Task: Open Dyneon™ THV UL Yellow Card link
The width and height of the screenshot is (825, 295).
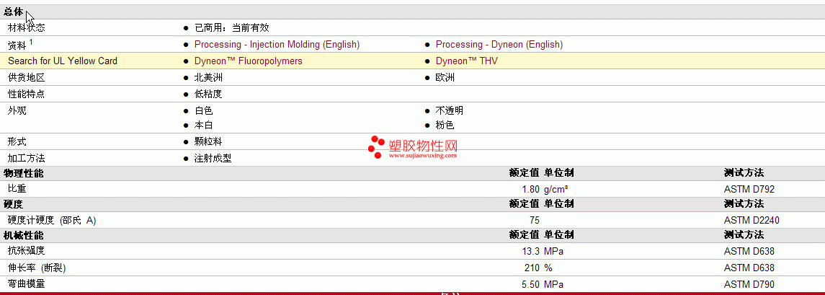Action: [x=466, y=61]
